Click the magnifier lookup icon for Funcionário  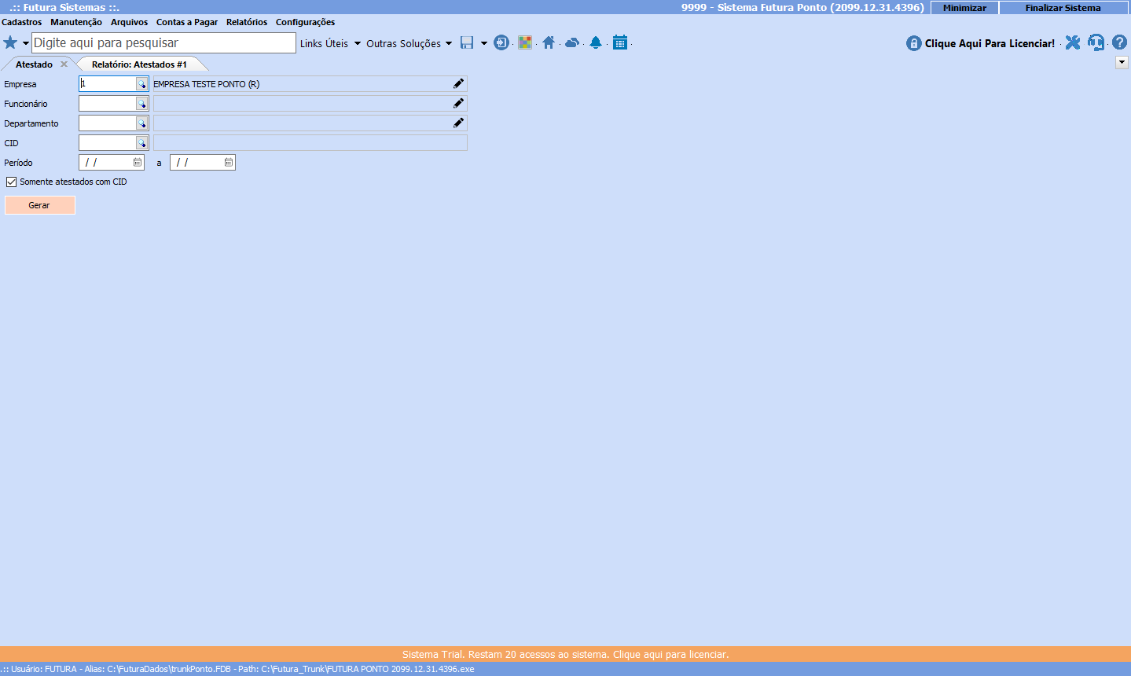pos(142,104)
